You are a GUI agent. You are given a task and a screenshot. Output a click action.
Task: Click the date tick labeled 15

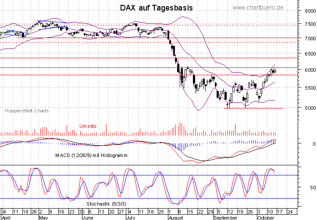pyautogui.click(x=190, y=212)
